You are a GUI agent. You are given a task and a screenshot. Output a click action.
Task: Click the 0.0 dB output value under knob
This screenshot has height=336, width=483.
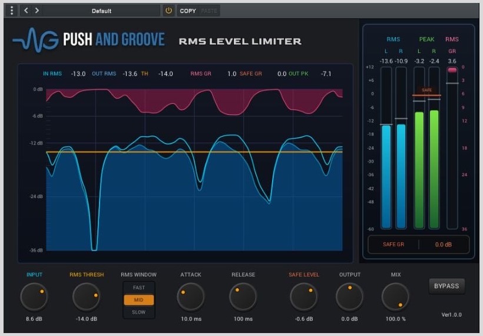(349, 319)
